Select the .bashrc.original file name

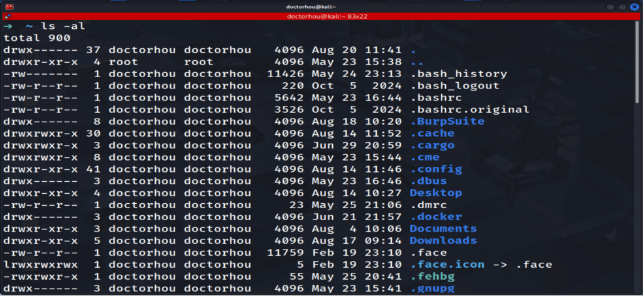click(x=470, y=110)
